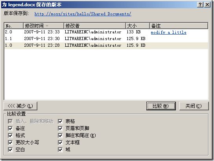
Task: Open the Shared Documents URL link
Action: [83, 14]
